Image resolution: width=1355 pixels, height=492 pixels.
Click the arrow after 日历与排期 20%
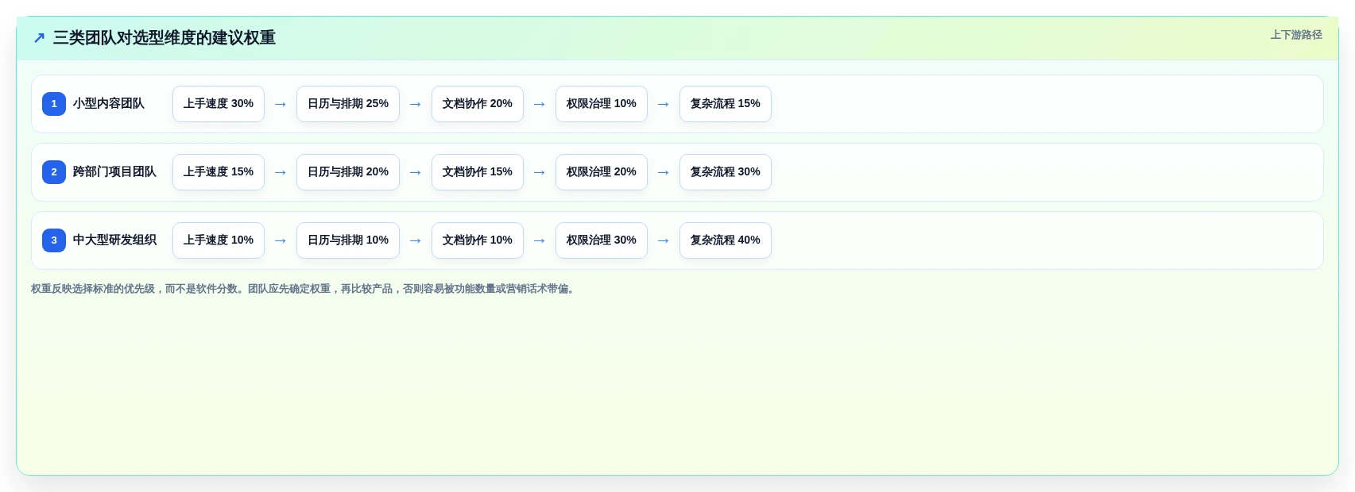pyautogui.click(x=416, y=172)
